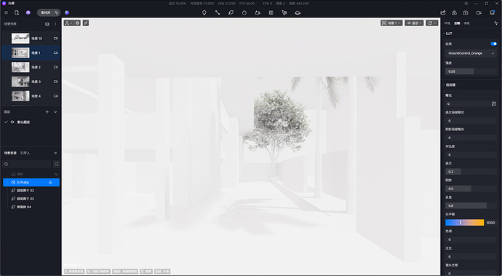Image resolution: width=502 pixels, height=276 pixels.
Task: Open the hamburger main menu
Action: point(6,12)
